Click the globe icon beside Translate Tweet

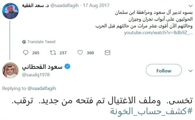point(24,42)
